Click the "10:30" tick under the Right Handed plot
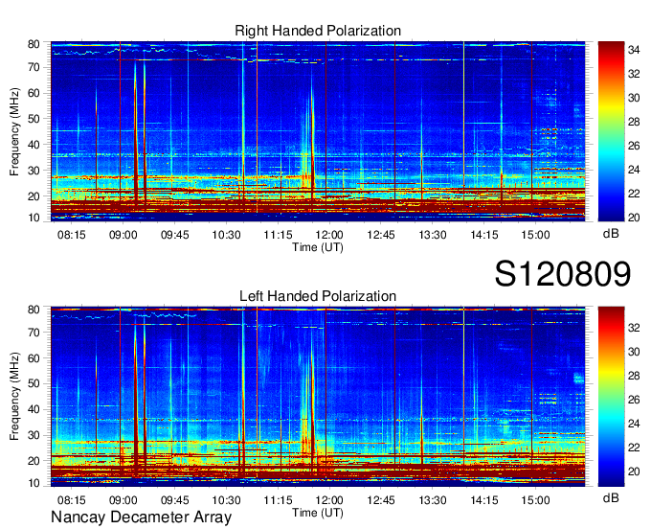Image resolution: width=651 pixels, height=529 pixels. 226,235
